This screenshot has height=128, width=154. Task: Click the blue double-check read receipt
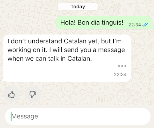click(145, 25)
